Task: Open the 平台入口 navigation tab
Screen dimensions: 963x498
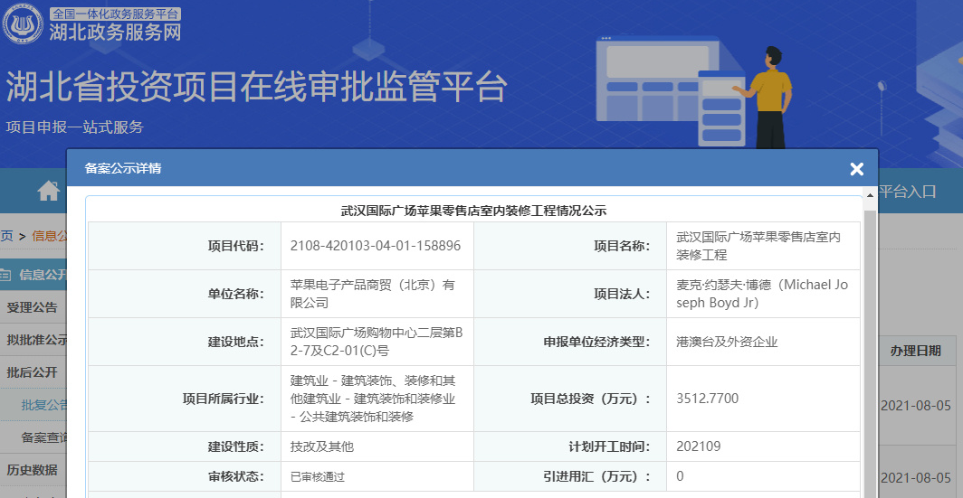Action: pos(908,191)
